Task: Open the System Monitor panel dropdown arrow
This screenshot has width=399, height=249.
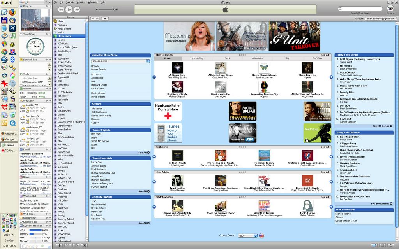Action: [x=50, y=226]
